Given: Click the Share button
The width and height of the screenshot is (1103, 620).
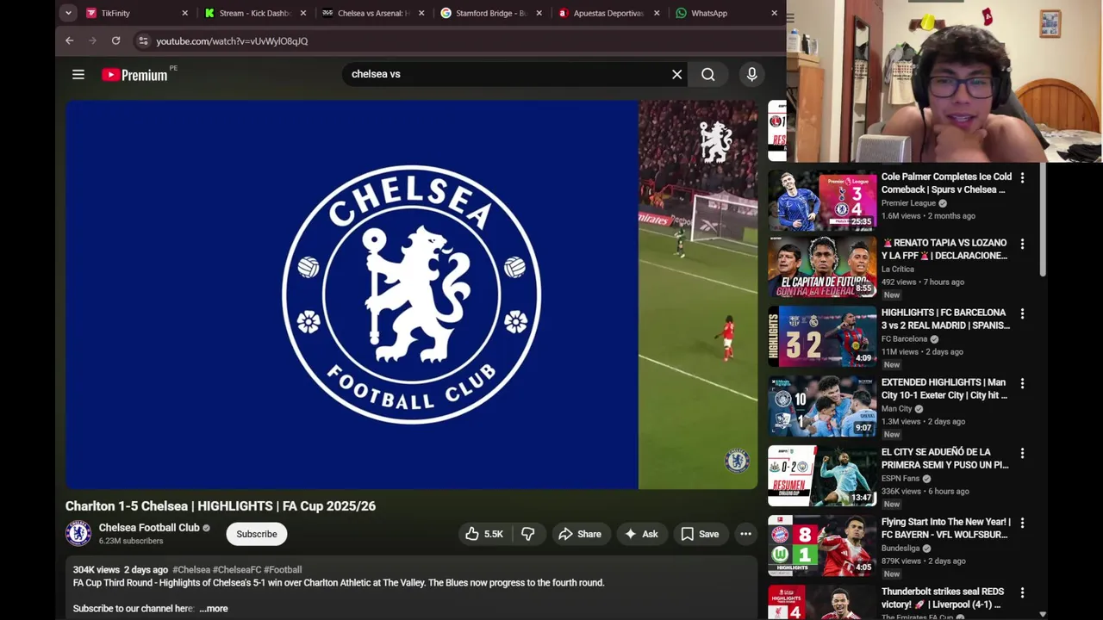Looking at the screenshot, I should (580, 534).
